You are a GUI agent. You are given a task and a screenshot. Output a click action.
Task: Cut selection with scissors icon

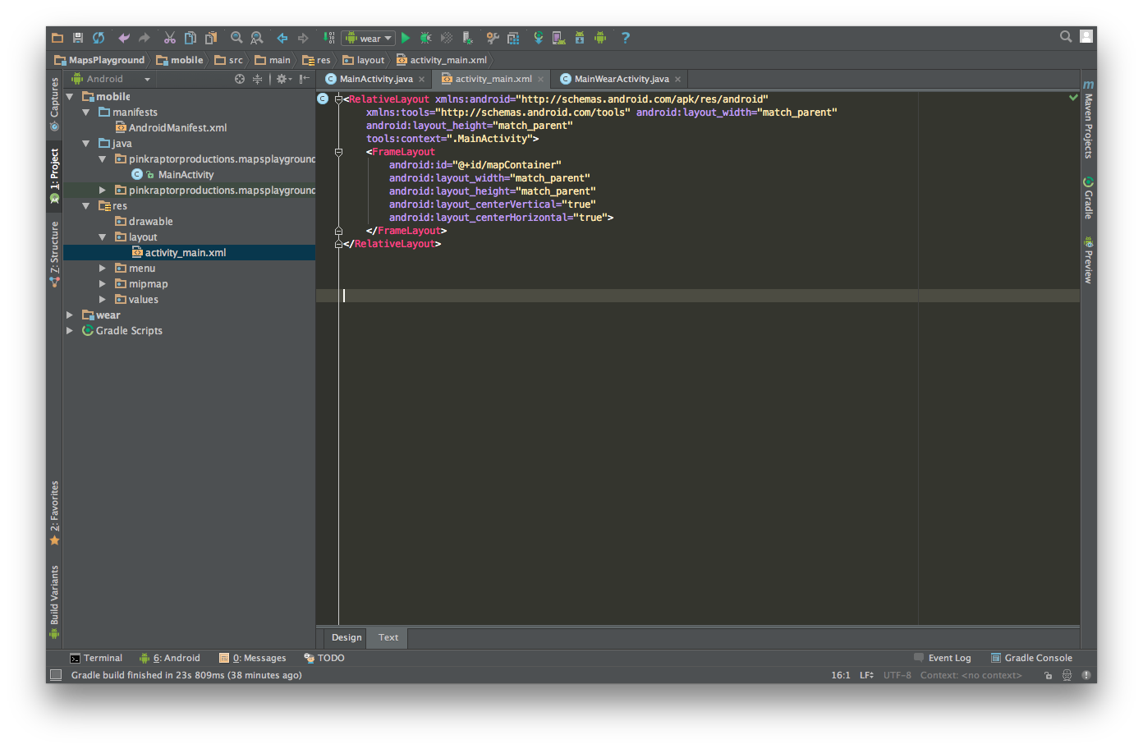pos(170,38)
